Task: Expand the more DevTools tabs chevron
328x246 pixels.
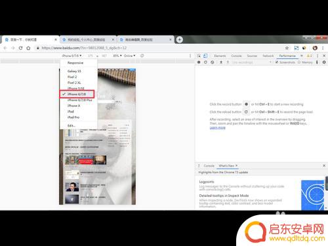Action: (302, 56)
